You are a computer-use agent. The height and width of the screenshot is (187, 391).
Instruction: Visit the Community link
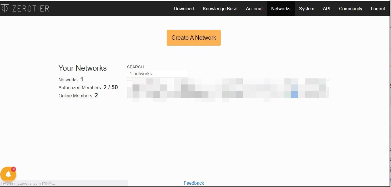350,9
